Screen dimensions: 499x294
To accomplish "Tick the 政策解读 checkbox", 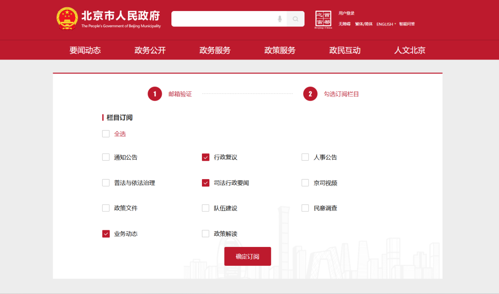I will (206, 234).
